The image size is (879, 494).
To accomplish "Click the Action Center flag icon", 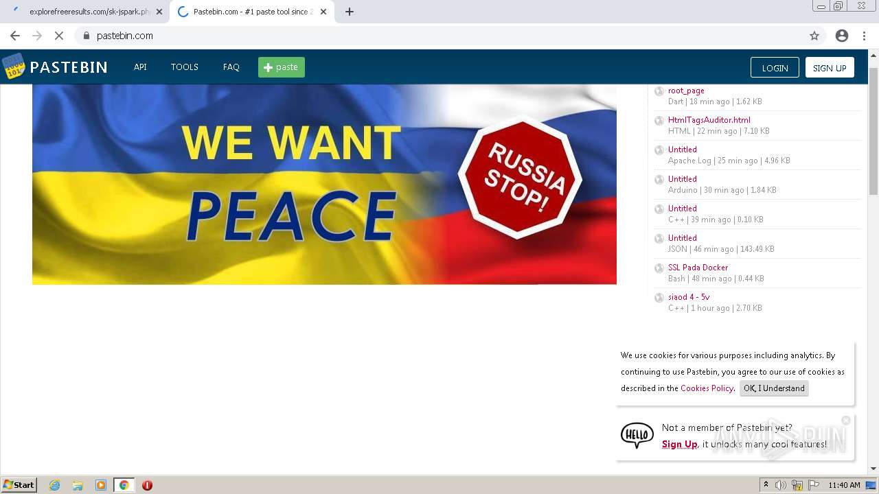I will tap(814, 485).
